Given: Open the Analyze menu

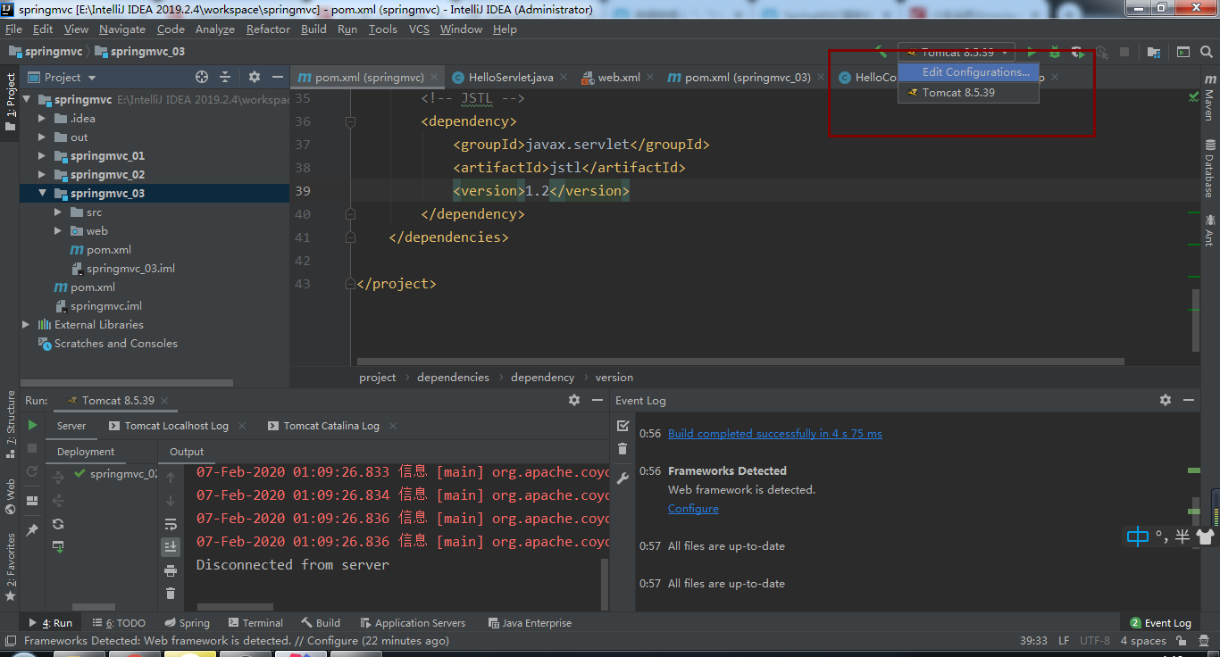Looking at the screenshot, I should [214, 29].
